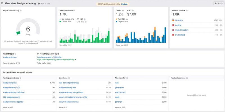Click the grey Not clicked 46% legend dot

coord(60,19)
